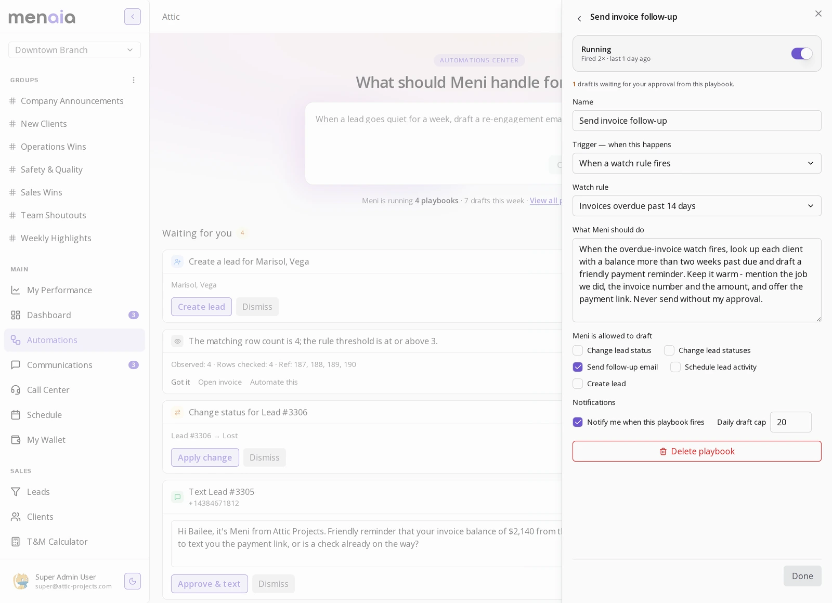
Task: Click the Create lead button for Marisol, Vega
Action: (201, 307)
